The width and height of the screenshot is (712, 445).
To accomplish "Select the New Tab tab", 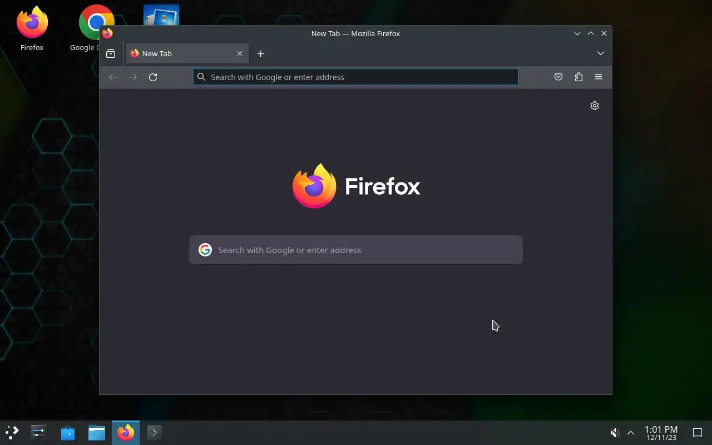I will [x=186, y=53].
